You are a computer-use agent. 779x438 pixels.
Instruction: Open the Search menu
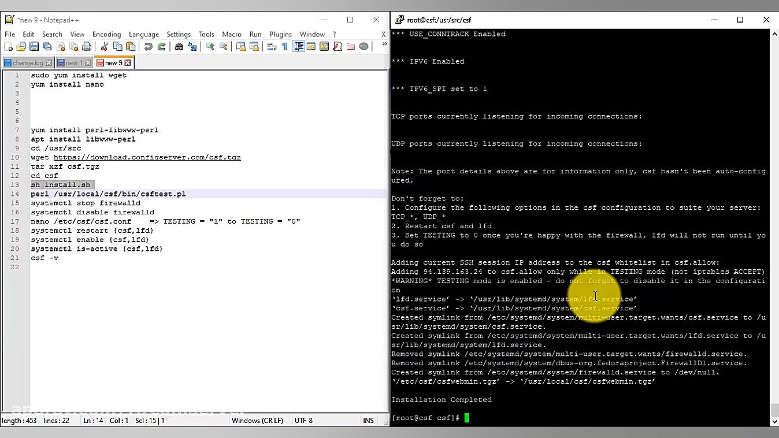tap(52, 35)
